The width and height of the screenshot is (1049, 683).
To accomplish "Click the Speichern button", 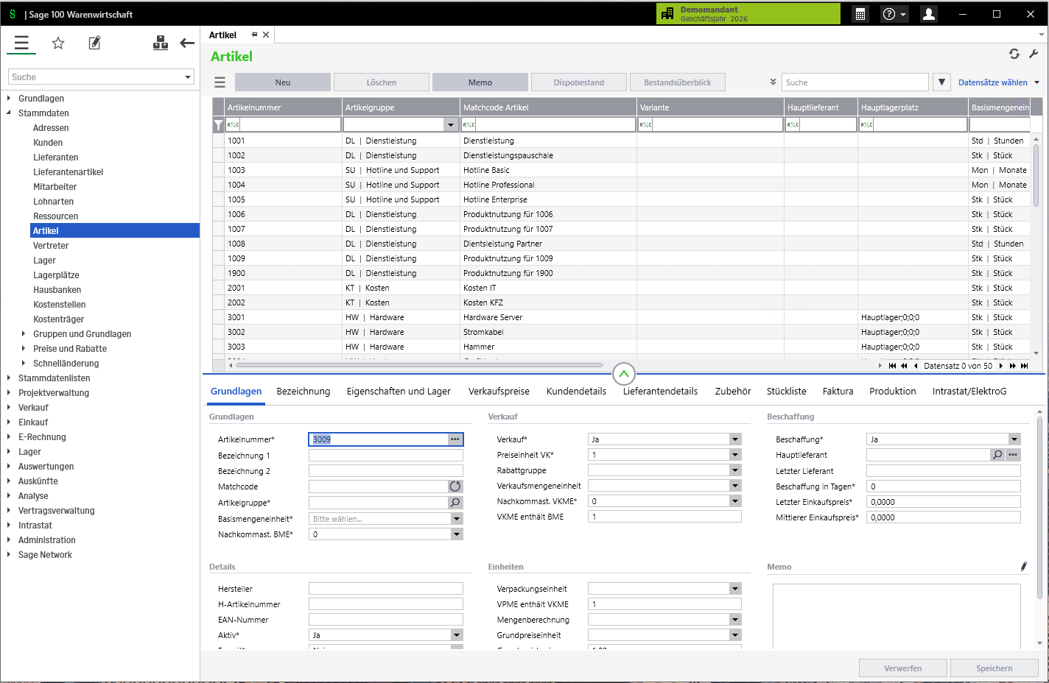I will [x=994, y=668].
